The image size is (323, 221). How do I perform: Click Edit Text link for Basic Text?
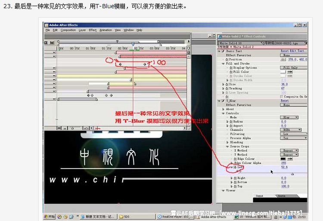coord(297,51)
